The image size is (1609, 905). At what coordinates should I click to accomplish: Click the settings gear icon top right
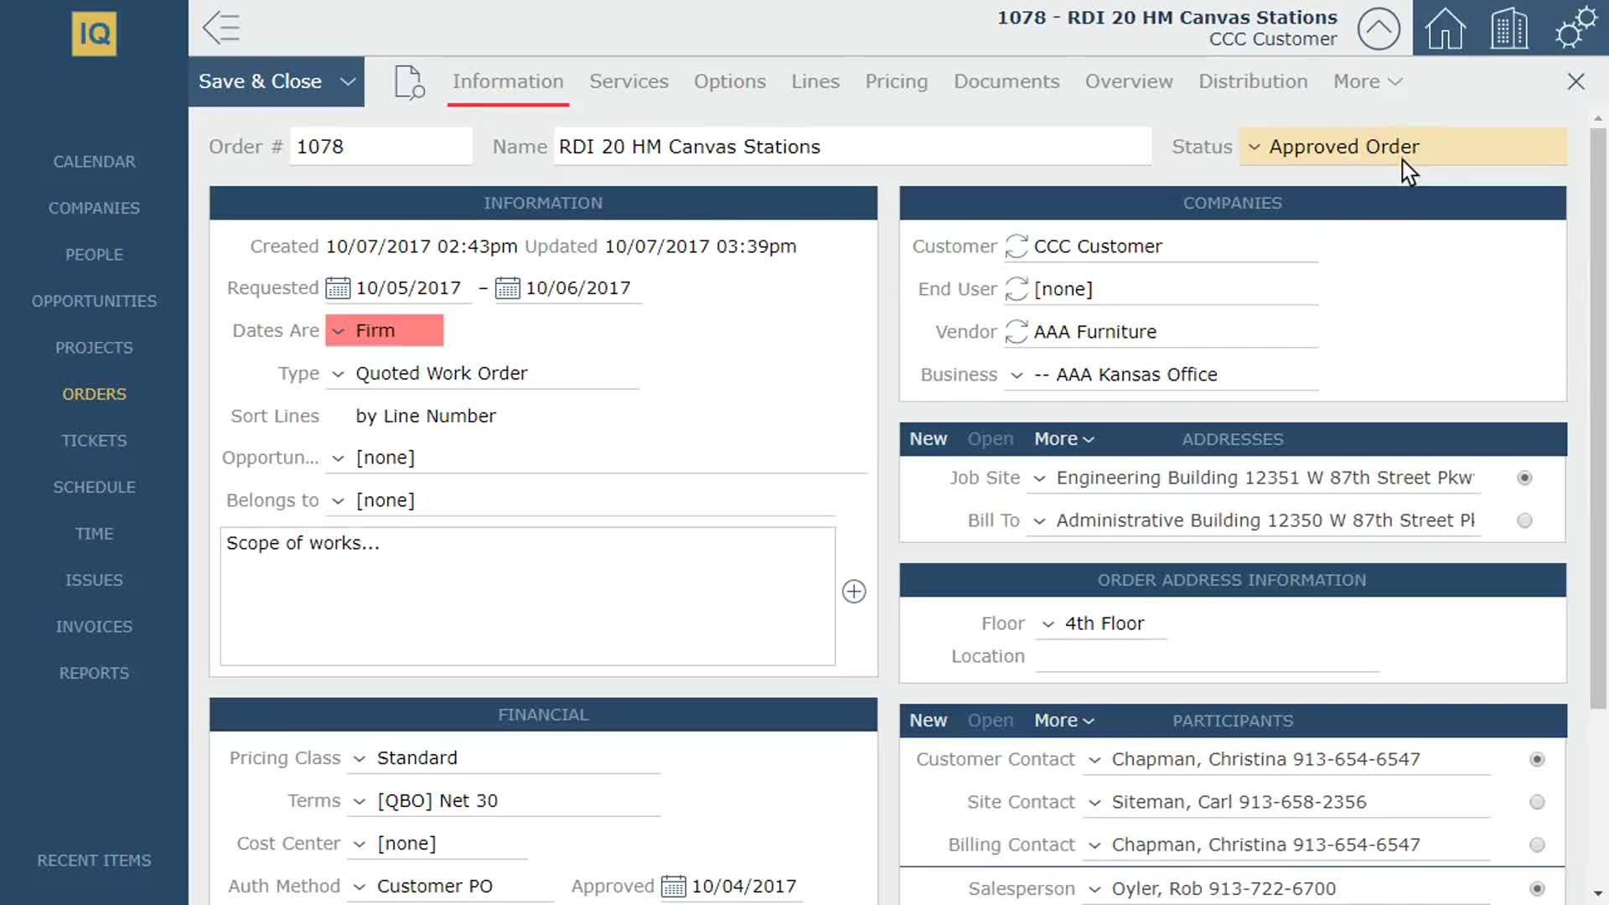click(1570, 28)
